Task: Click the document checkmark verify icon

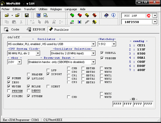Action: pyautogui.click(x=46, y=15)
